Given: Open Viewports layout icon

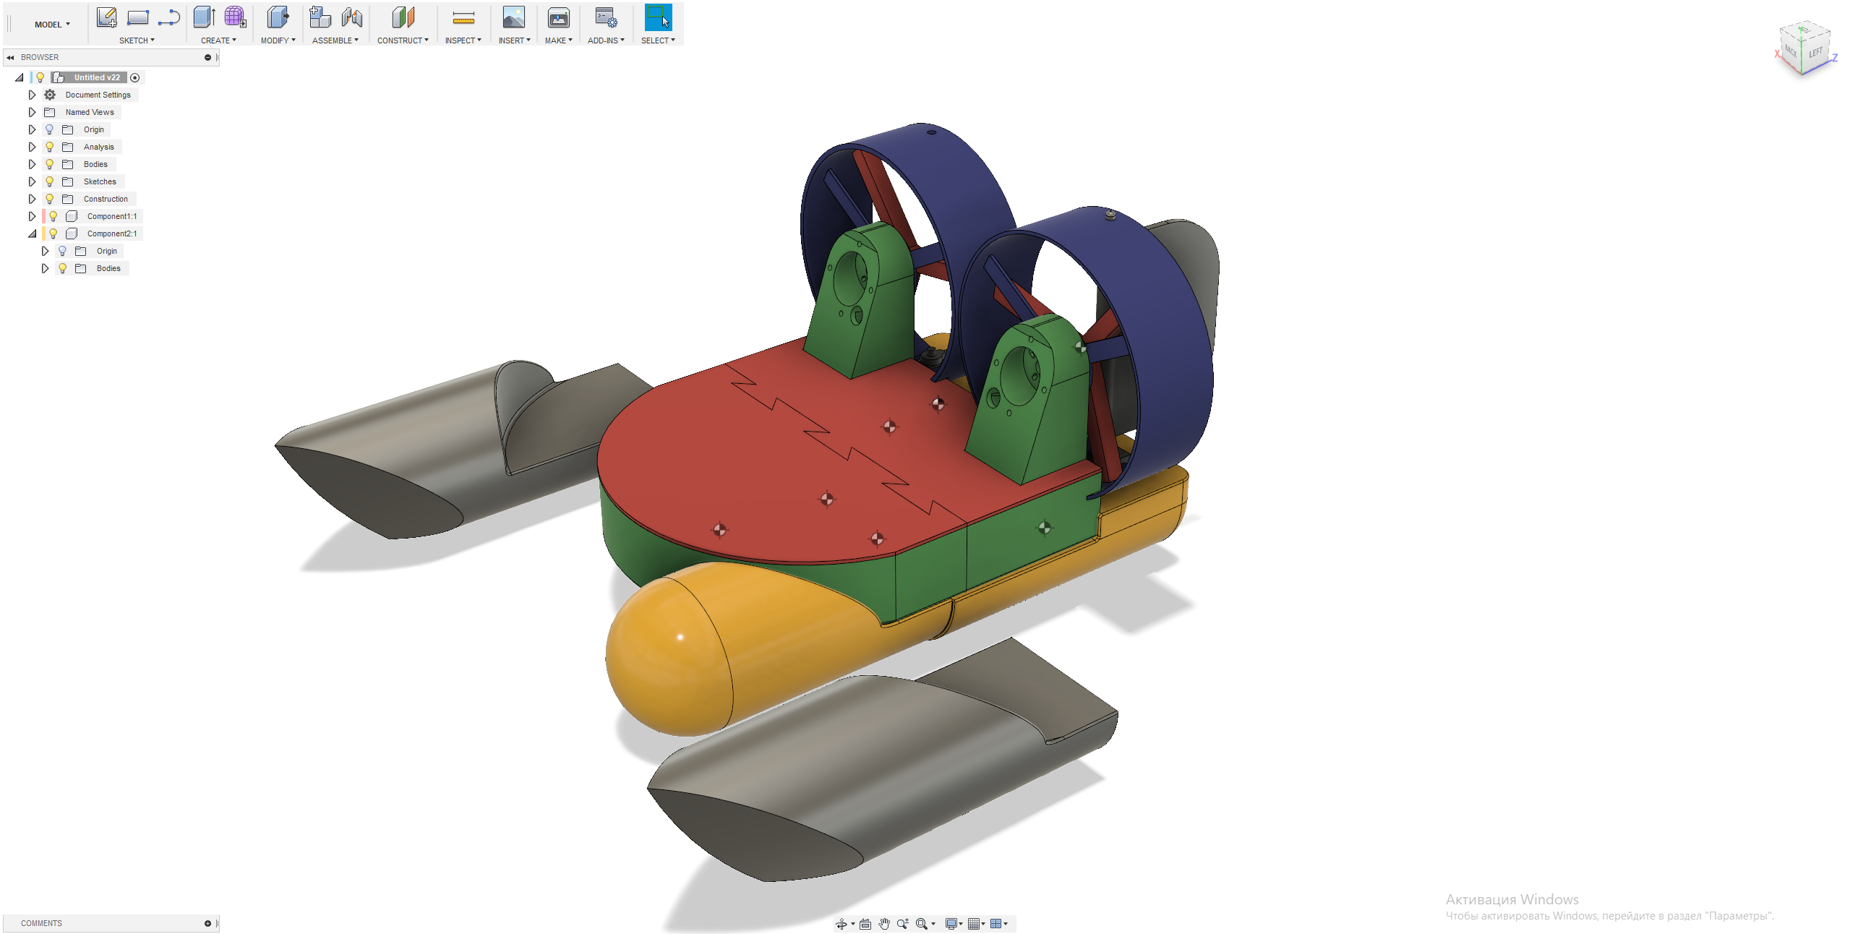Looking at the screenshot, I should tap(996, 924).
